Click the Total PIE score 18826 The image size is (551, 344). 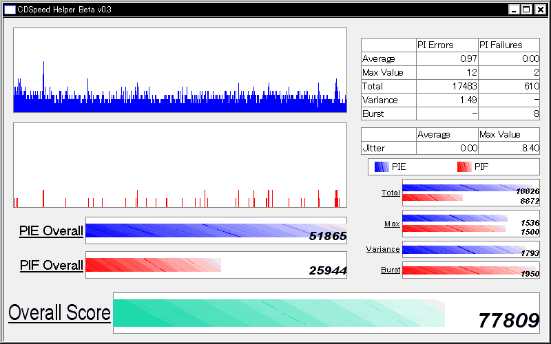528,191
